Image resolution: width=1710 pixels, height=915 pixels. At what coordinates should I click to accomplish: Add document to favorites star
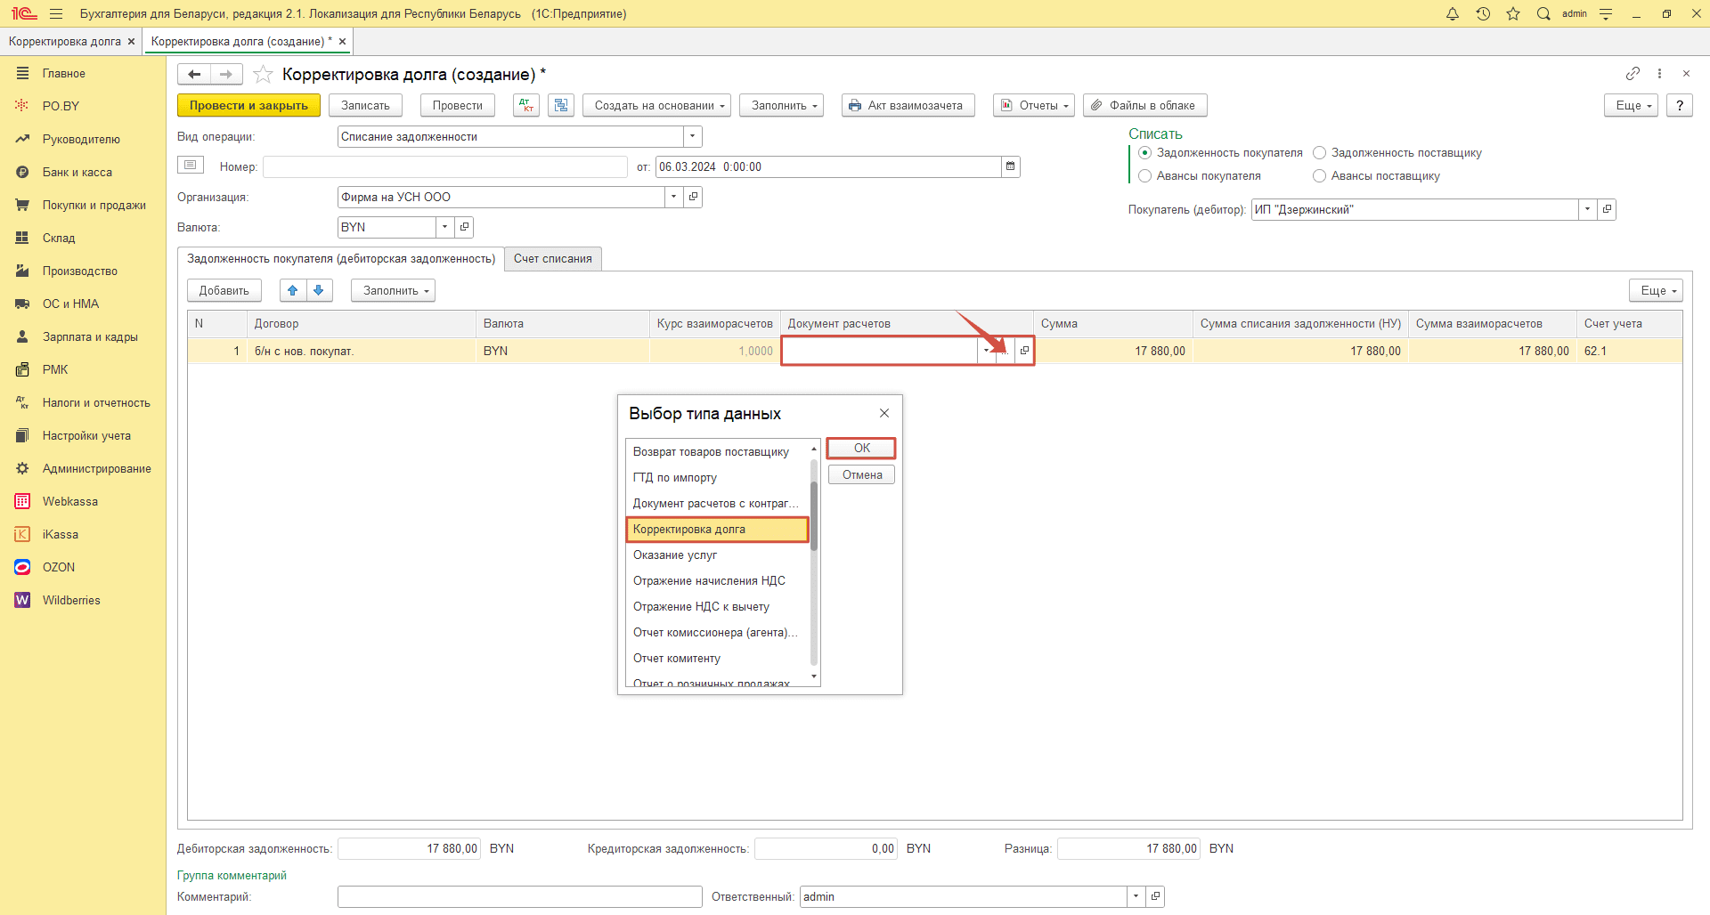263,74
